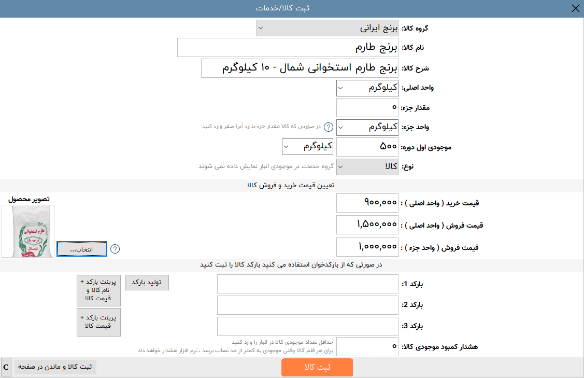Focus the نام کالا input field

(x=288, y=47)
